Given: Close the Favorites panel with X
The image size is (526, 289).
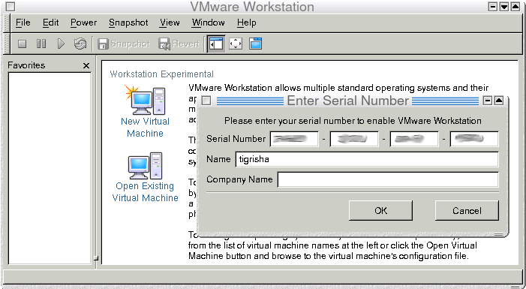Looking at the screenshot, I should [86, 65].
